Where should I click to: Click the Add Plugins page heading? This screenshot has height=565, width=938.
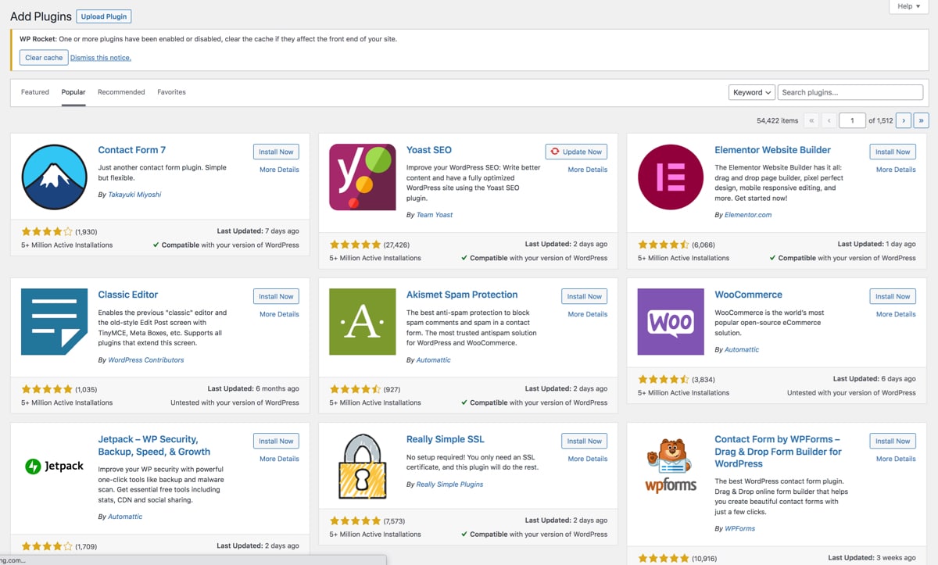(41, 16)
